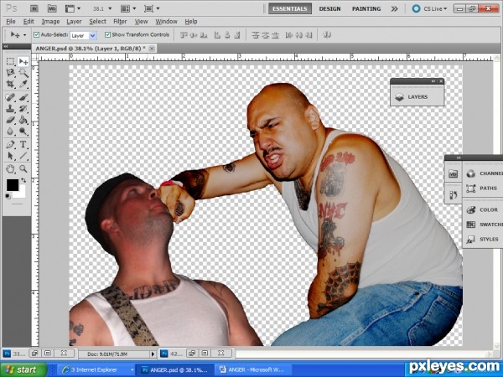Viewport: 503px width, 377px height.
Task: Select the Clone Stamp tool
Action: (x=11, y=108)
